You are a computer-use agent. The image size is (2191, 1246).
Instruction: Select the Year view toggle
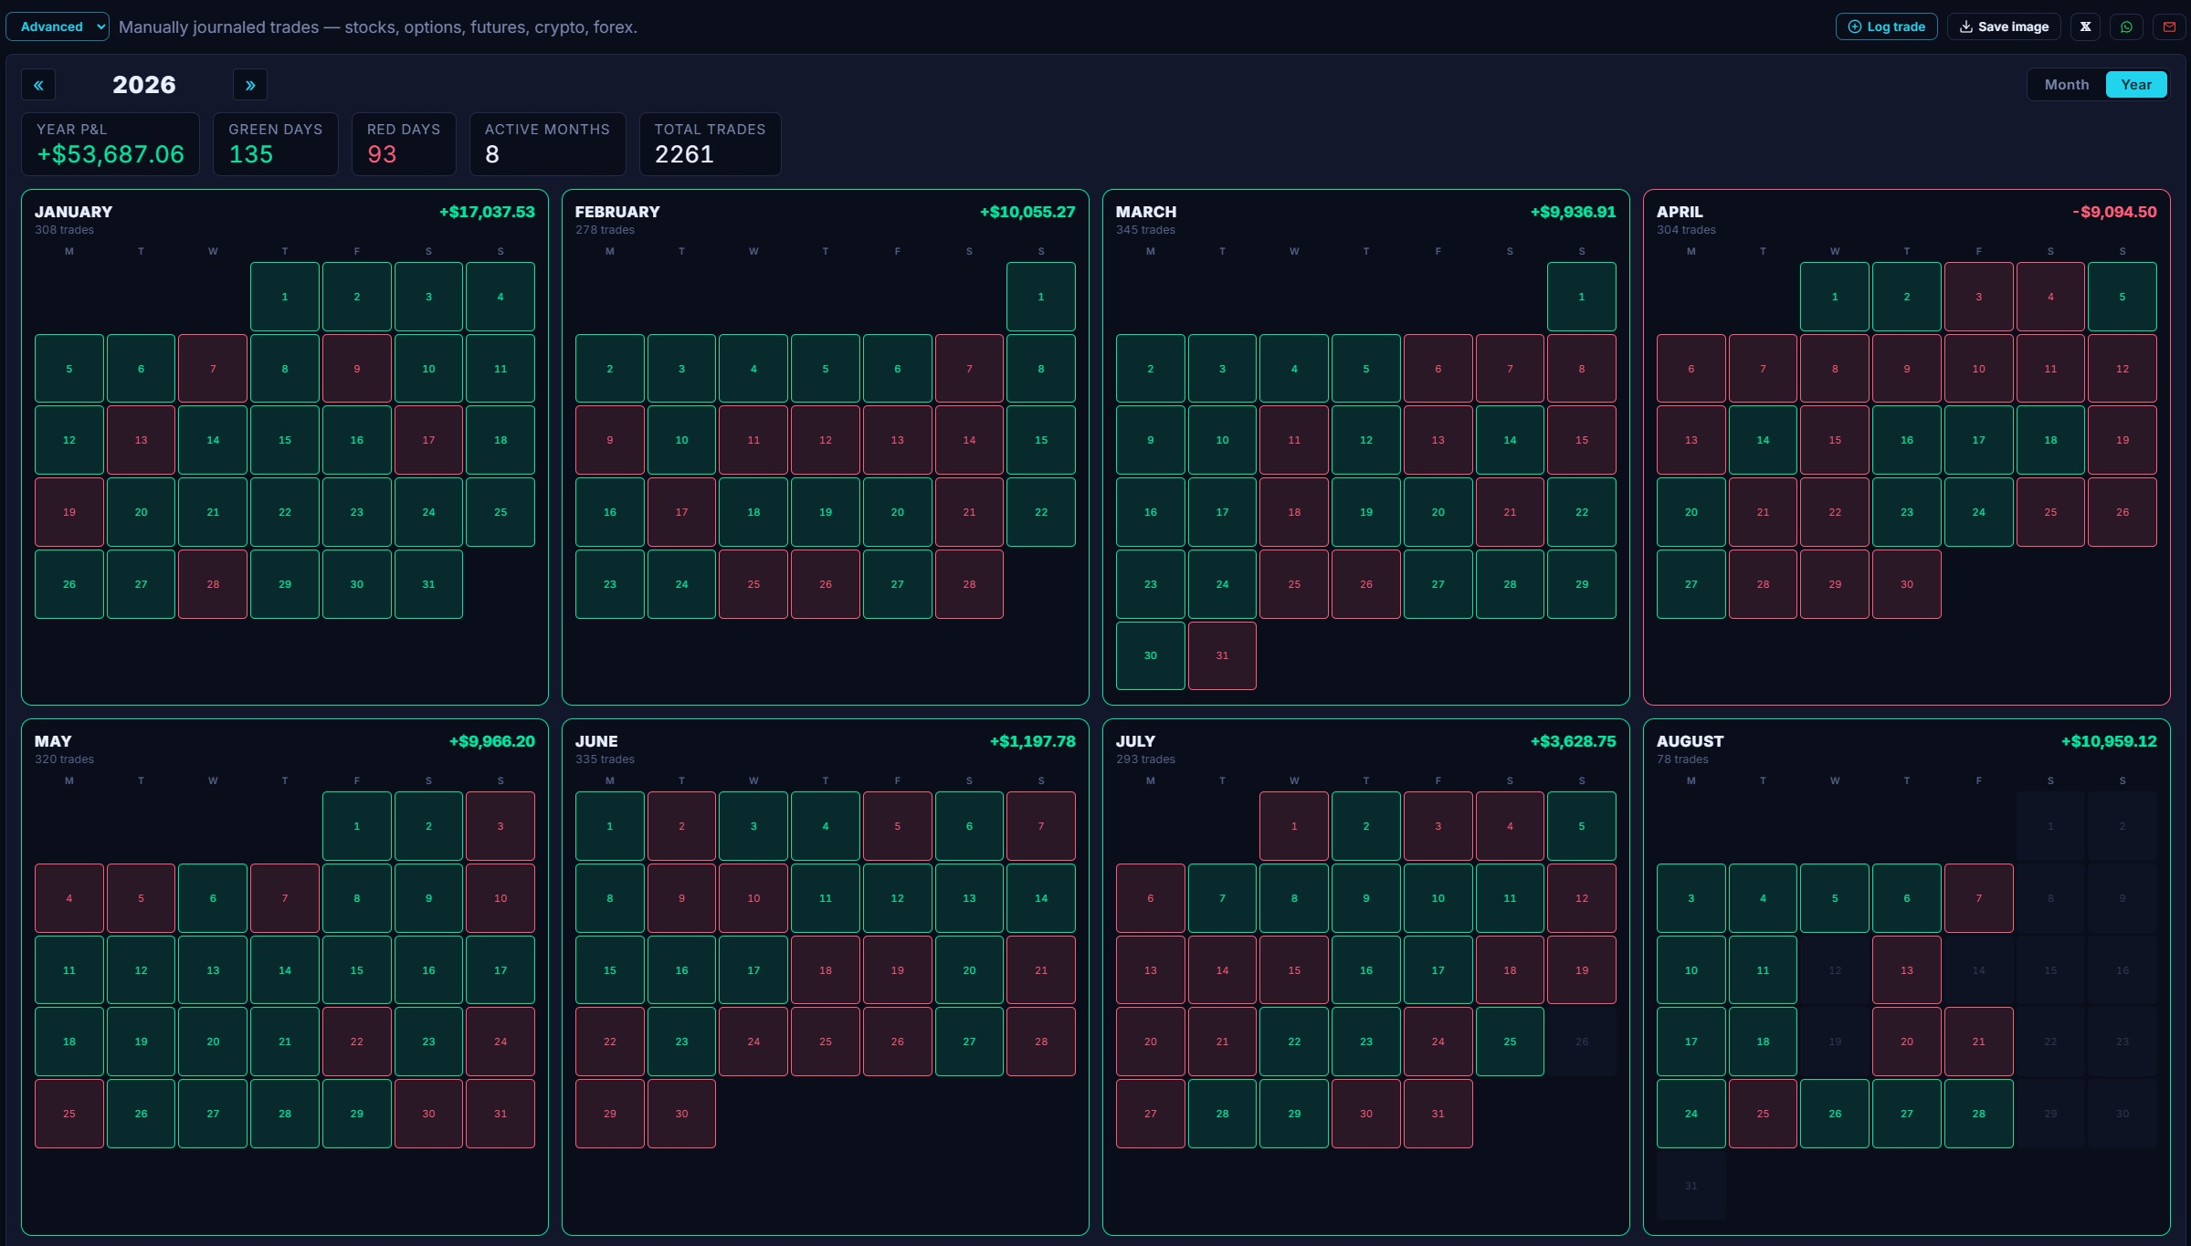(2136, 84)
